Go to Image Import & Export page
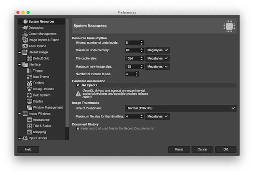The image size is (254, 175). click(x=44, y=40)
